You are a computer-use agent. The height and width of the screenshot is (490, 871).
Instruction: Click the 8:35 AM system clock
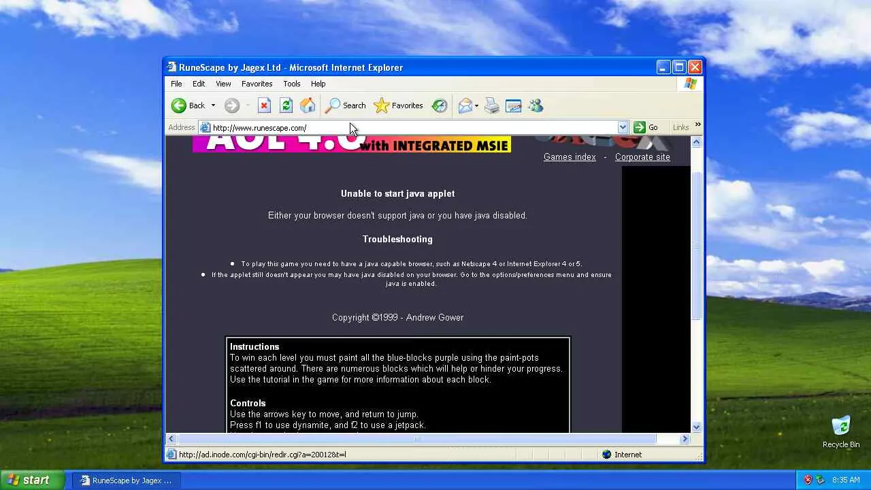[846, 480]
